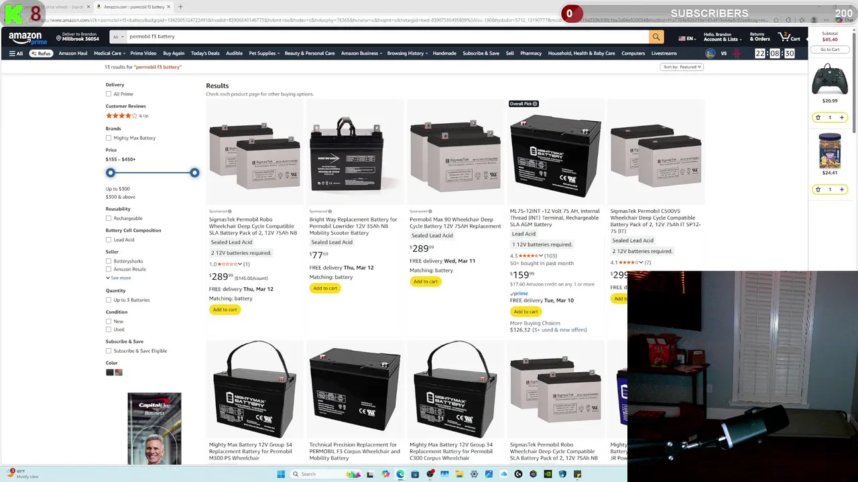Remove the nuts jar item via trash icon

coord(818,189)
